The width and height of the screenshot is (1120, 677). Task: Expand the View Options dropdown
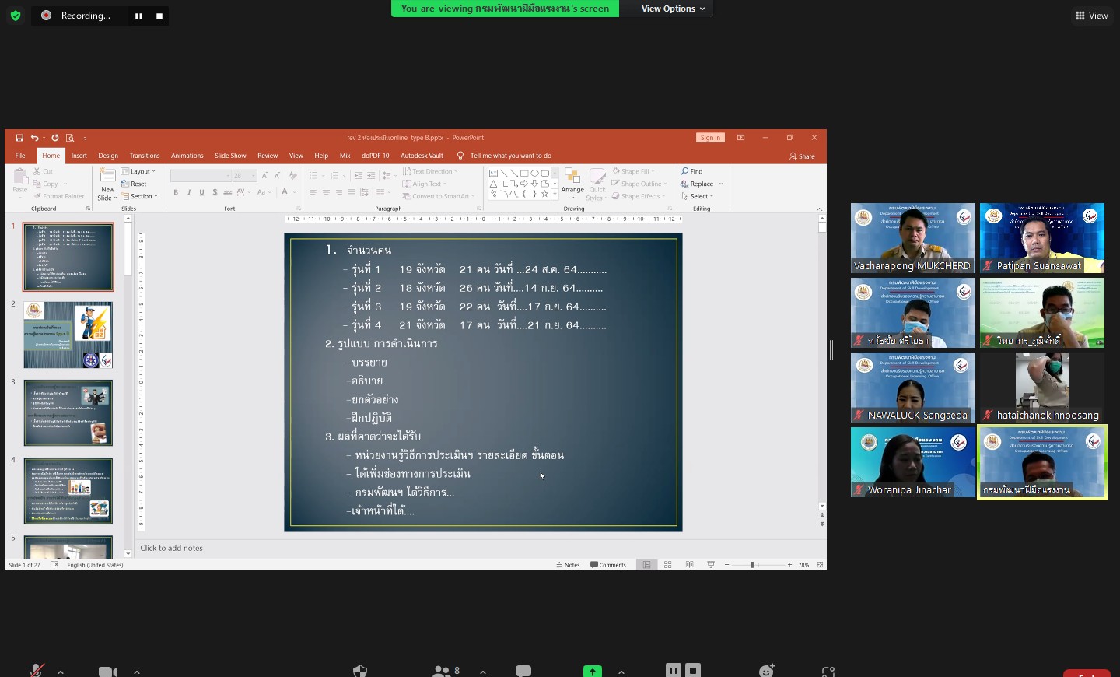pyautogui.click(x=673, y=9)
